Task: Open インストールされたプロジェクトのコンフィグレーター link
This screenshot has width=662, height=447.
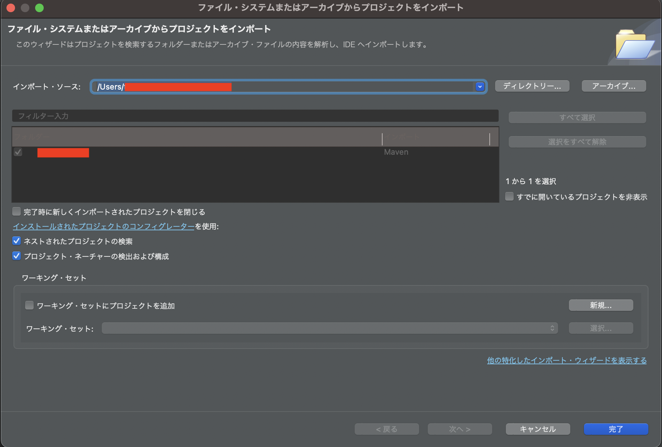Action: point(102,226)
